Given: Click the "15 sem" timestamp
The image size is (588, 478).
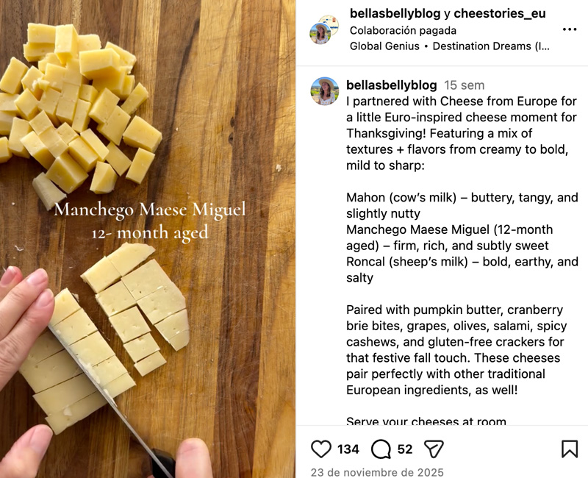Looking at the screenshot, I should pos(465,85).
